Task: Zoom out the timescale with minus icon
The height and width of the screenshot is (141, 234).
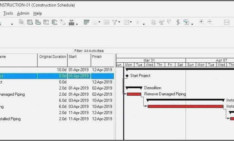Action: [x=209, y=22]
